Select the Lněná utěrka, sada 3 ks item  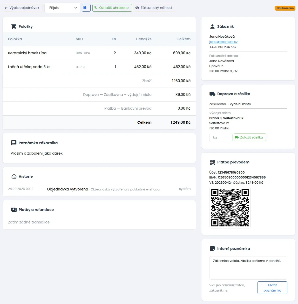(x=29, y=67)
